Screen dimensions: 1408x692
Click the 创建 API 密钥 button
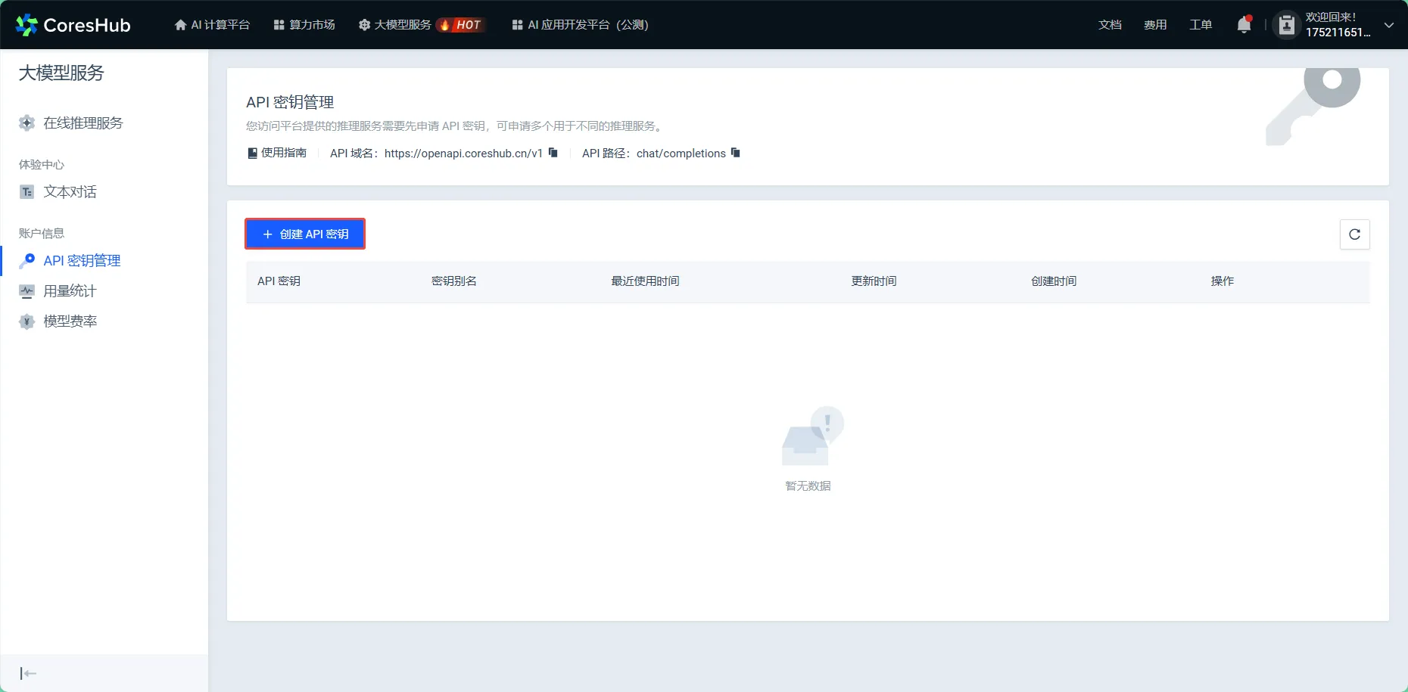click(x=305, y=234)
